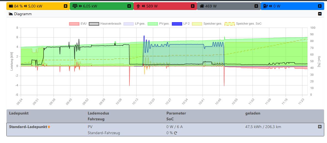Click the orange plug icon beside Standard-Ladepunkt

[49, 127]
